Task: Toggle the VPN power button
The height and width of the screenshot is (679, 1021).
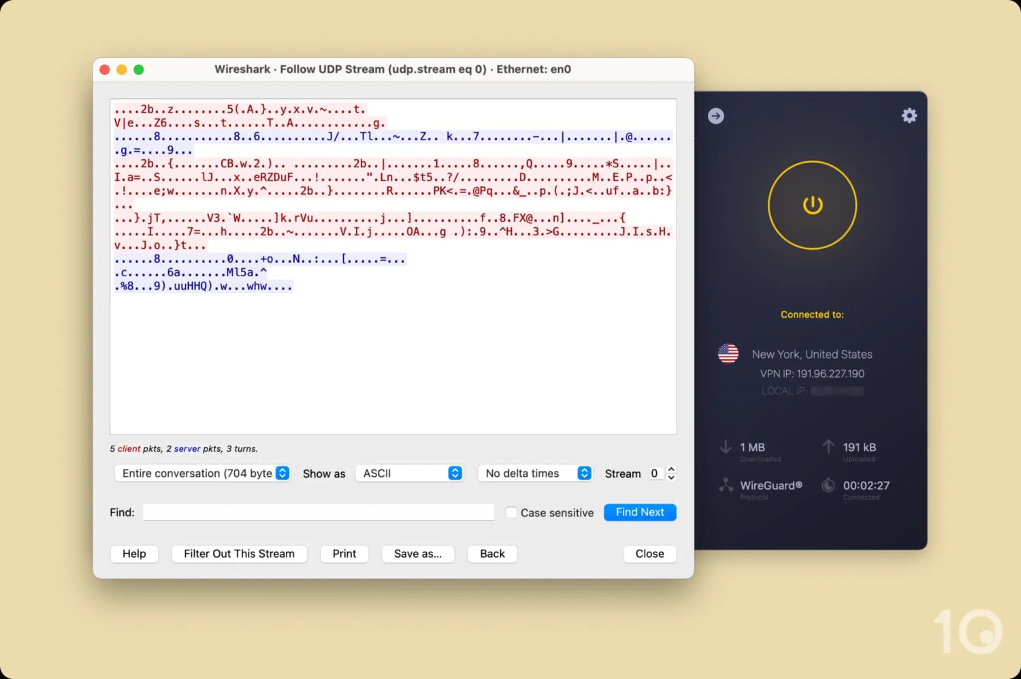Action: [x=812, y=205]
